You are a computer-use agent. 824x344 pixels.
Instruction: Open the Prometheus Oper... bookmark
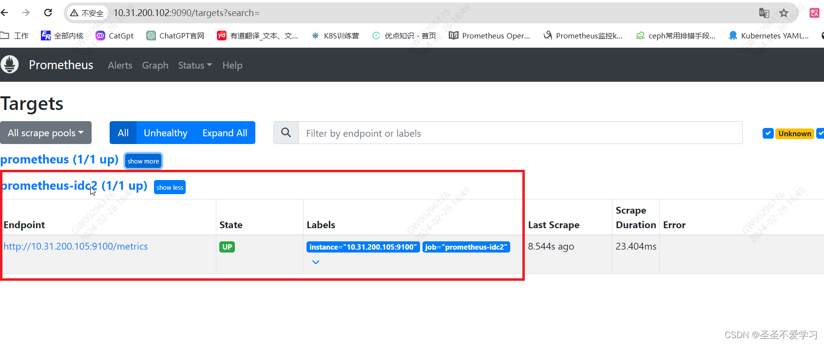coord(489,36)
